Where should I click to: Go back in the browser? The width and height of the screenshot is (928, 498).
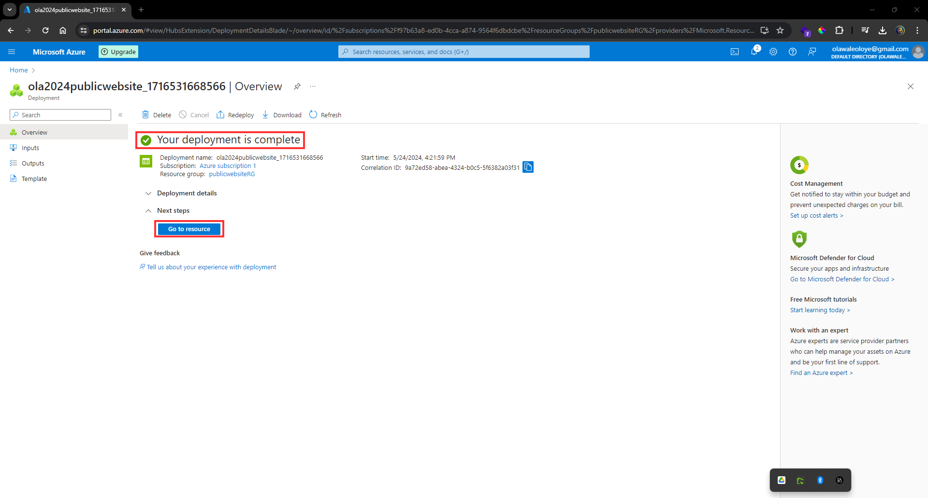pyautogui.click(x=11, y=30)
